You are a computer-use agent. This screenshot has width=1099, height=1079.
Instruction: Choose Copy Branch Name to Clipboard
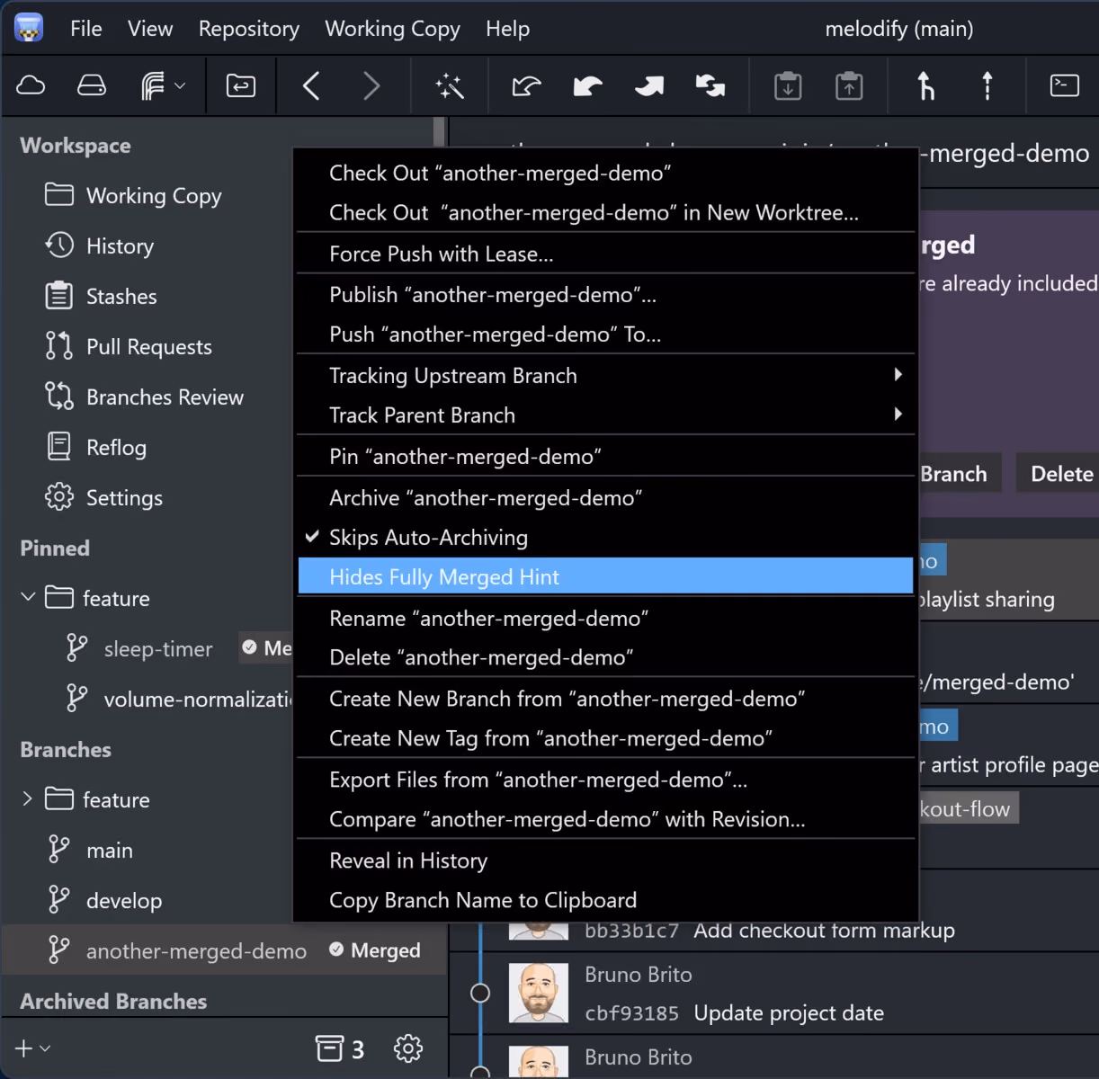click(606, 900)
